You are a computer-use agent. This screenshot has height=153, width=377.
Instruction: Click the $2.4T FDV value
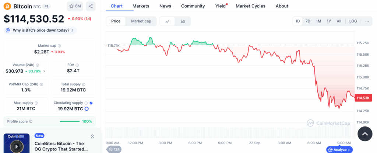pos(73,71)
